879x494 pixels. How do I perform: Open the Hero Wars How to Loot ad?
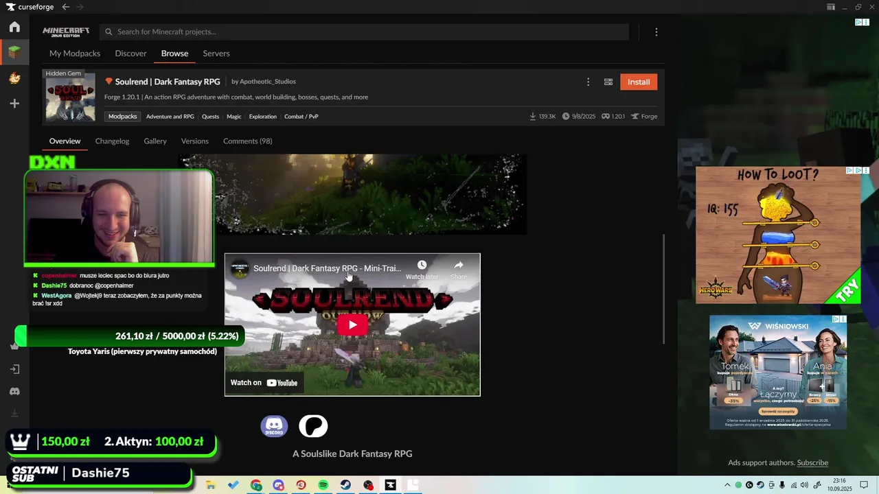click(x=778, y=235)
